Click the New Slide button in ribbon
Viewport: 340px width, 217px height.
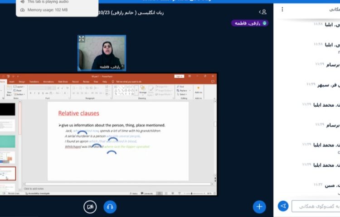(x=9, y=92)
